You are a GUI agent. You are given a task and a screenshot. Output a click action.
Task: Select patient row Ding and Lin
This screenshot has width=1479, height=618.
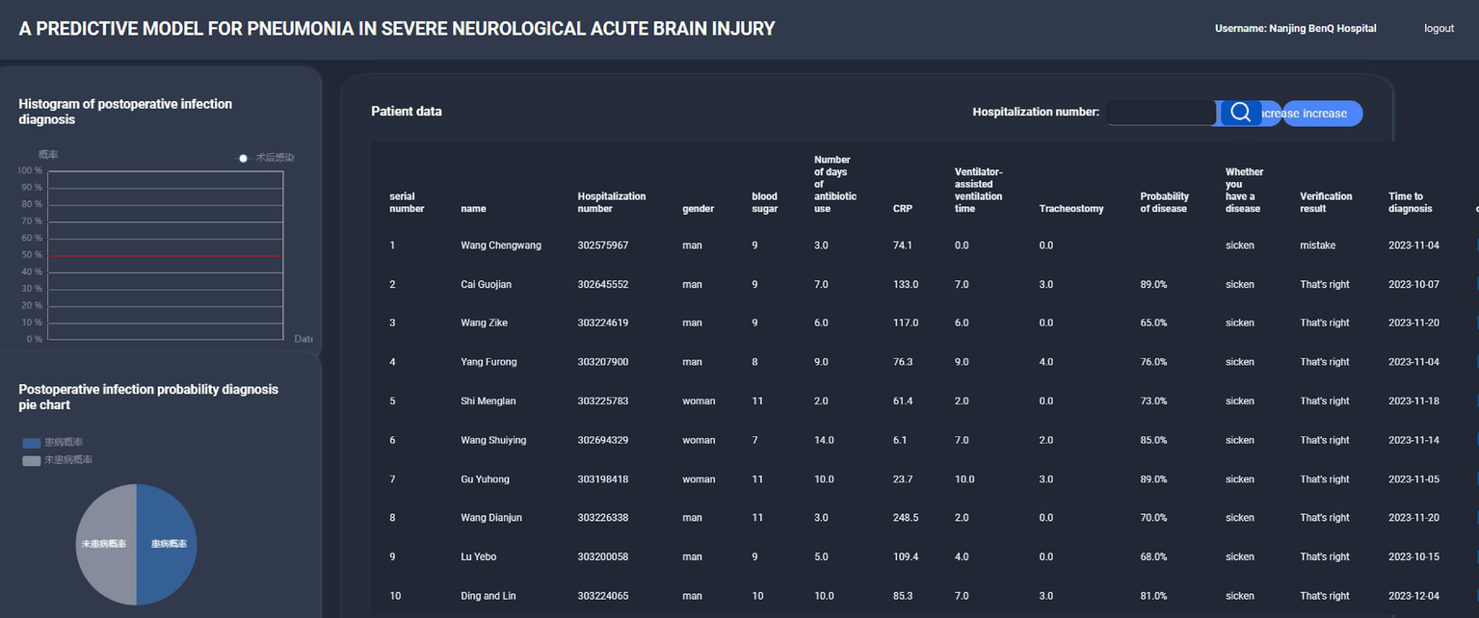click(488, 596)
